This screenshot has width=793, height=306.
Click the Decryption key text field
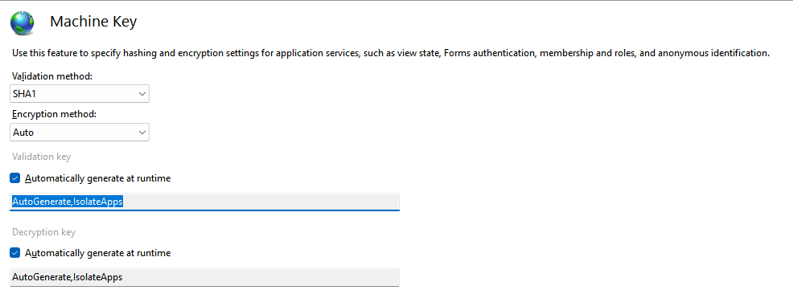pyautogui.click(x=205, y=277)
